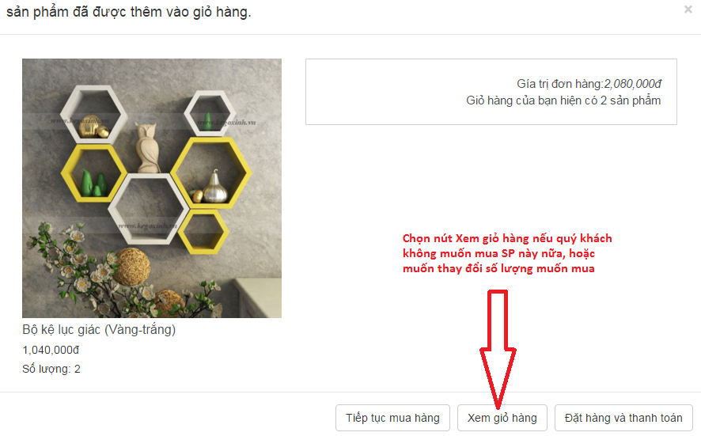Image resolution: width=701 pixels, height=436 pixels.
Task: Click the woven rattan ball in the photo
Action: pos(131,267)
